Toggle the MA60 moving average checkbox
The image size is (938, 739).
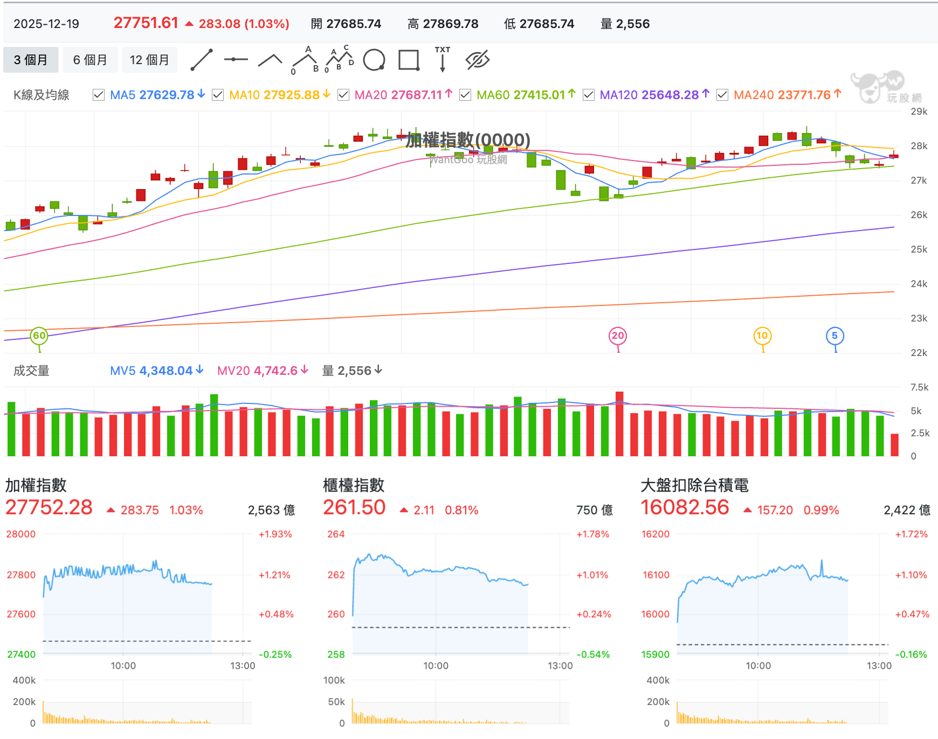[x=465, y=95]
